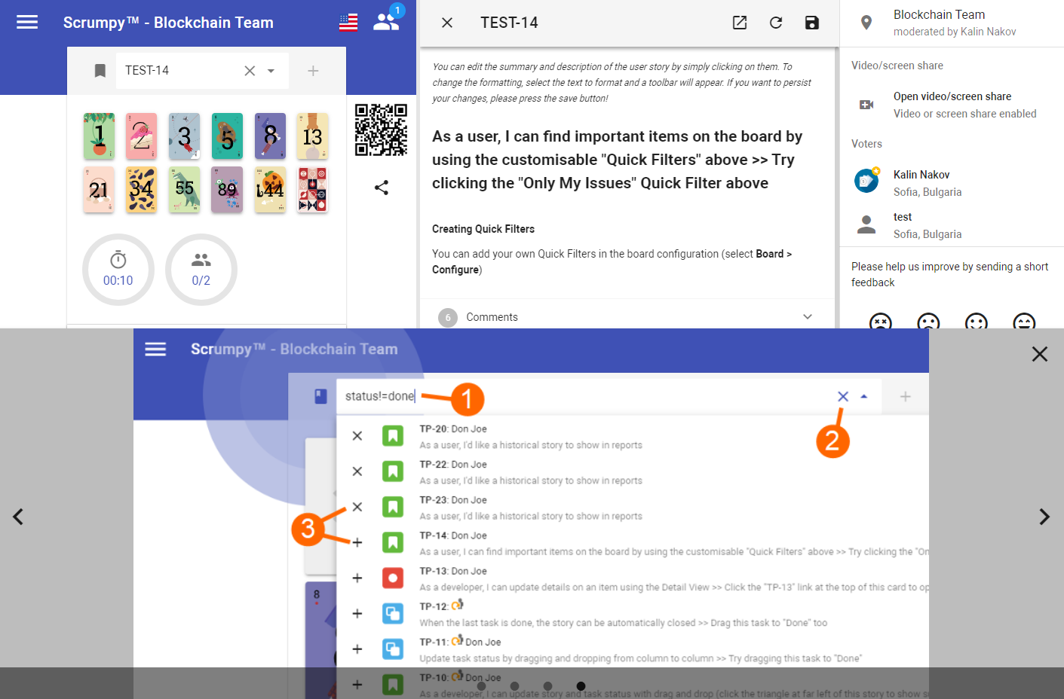This screenshot has height=699, width=1064.
Task: Click the italic editing hint text
Action: [622, 83]
